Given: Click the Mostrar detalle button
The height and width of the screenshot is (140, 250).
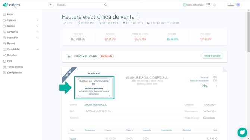Looking at the screenshot, I should [x=212, y=56].
